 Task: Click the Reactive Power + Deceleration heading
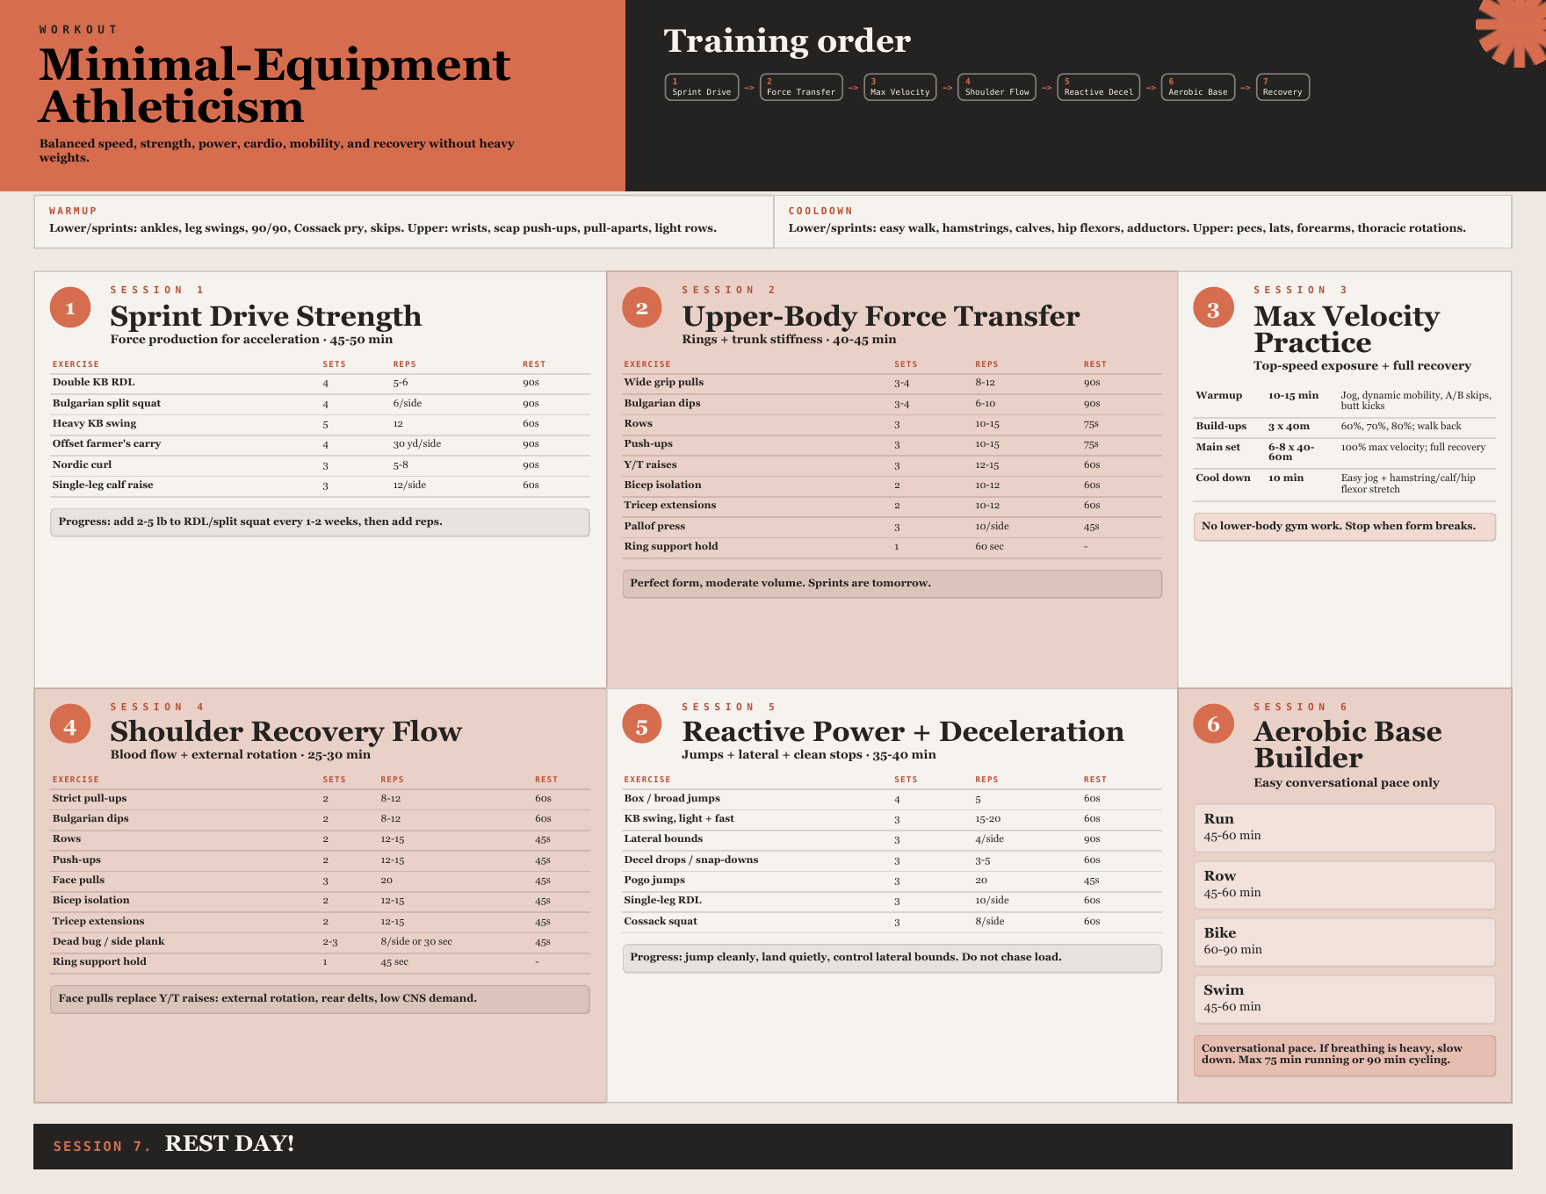click(903, 731)
